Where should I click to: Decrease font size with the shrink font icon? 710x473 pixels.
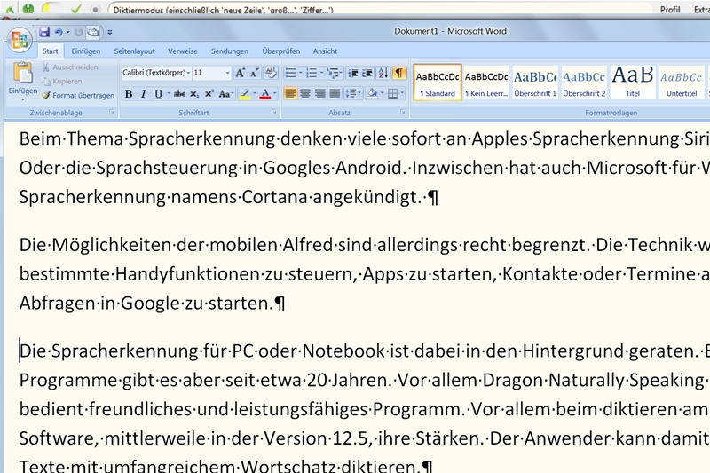click(254, 73)
